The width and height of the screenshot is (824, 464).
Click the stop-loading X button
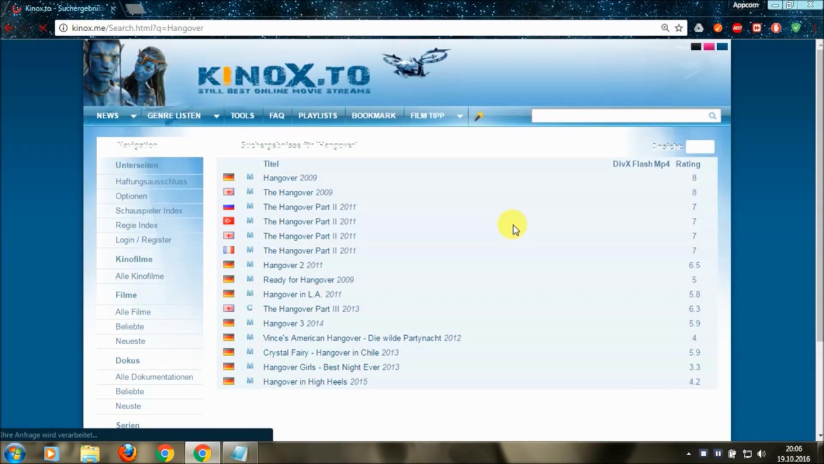tap(42, 28)
